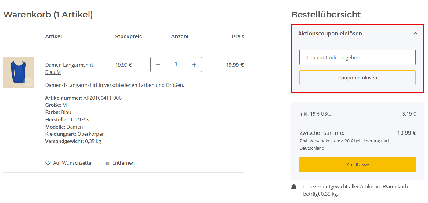This screenshot has width=428, height=203.
Task: Click the plus quantity button
Action: coord(194,65)
